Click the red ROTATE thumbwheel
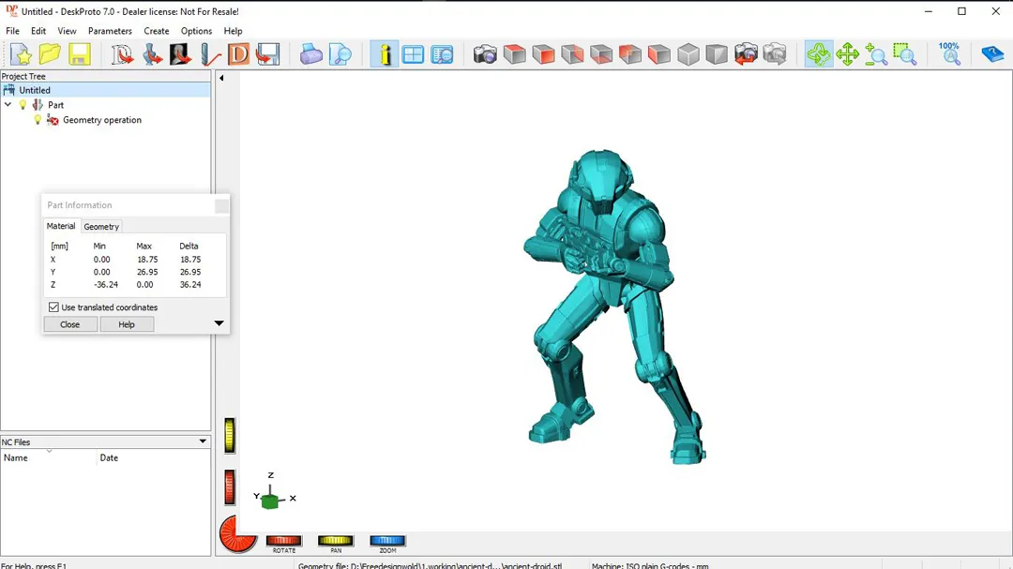This screenshot has width=1013, height=569. point(284,541)
